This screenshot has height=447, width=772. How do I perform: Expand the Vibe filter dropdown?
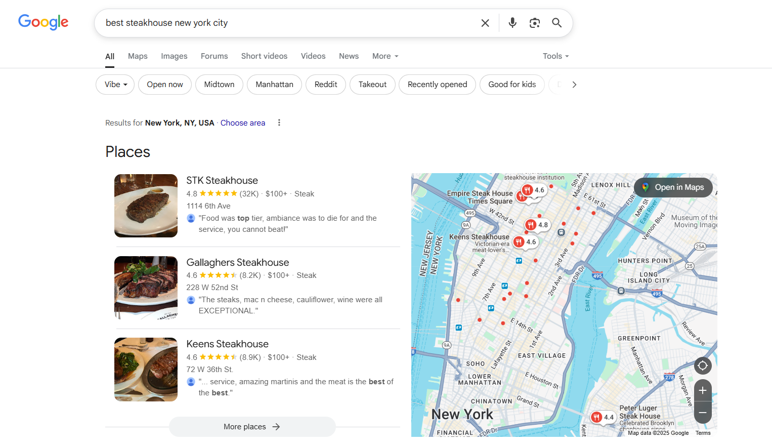pyautogui.click(x=115, y=85)
